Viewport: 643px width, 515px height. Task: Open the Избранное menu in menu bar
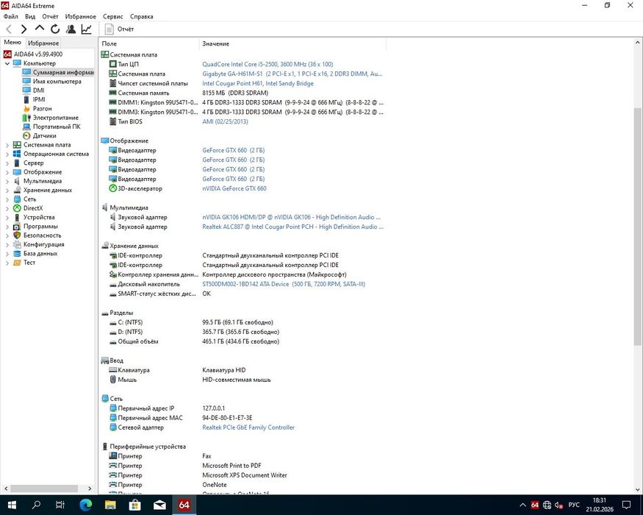coord(80,16)
